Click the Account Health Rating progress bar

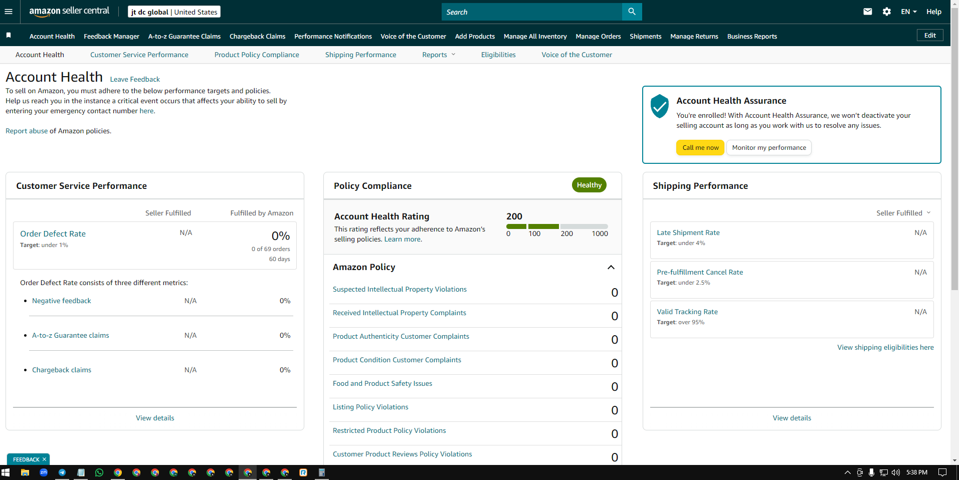tap(557, 226)
